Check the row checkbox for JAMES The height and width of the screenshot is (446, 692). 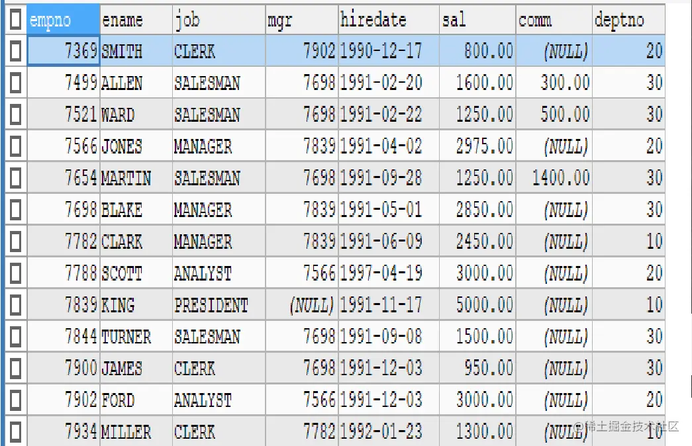(15, 369)
